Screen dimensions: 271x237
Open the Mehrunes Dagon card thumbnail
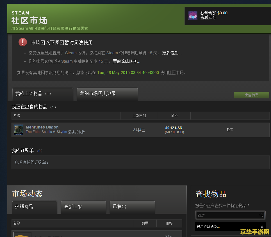pyautogui.click(x=18, y=130)
